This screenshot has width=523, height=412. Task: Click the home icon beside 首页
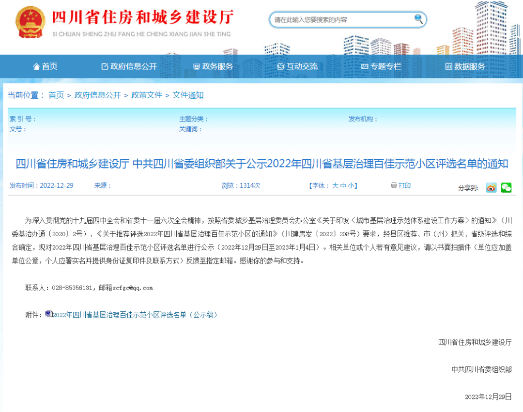tap(37, 66)
